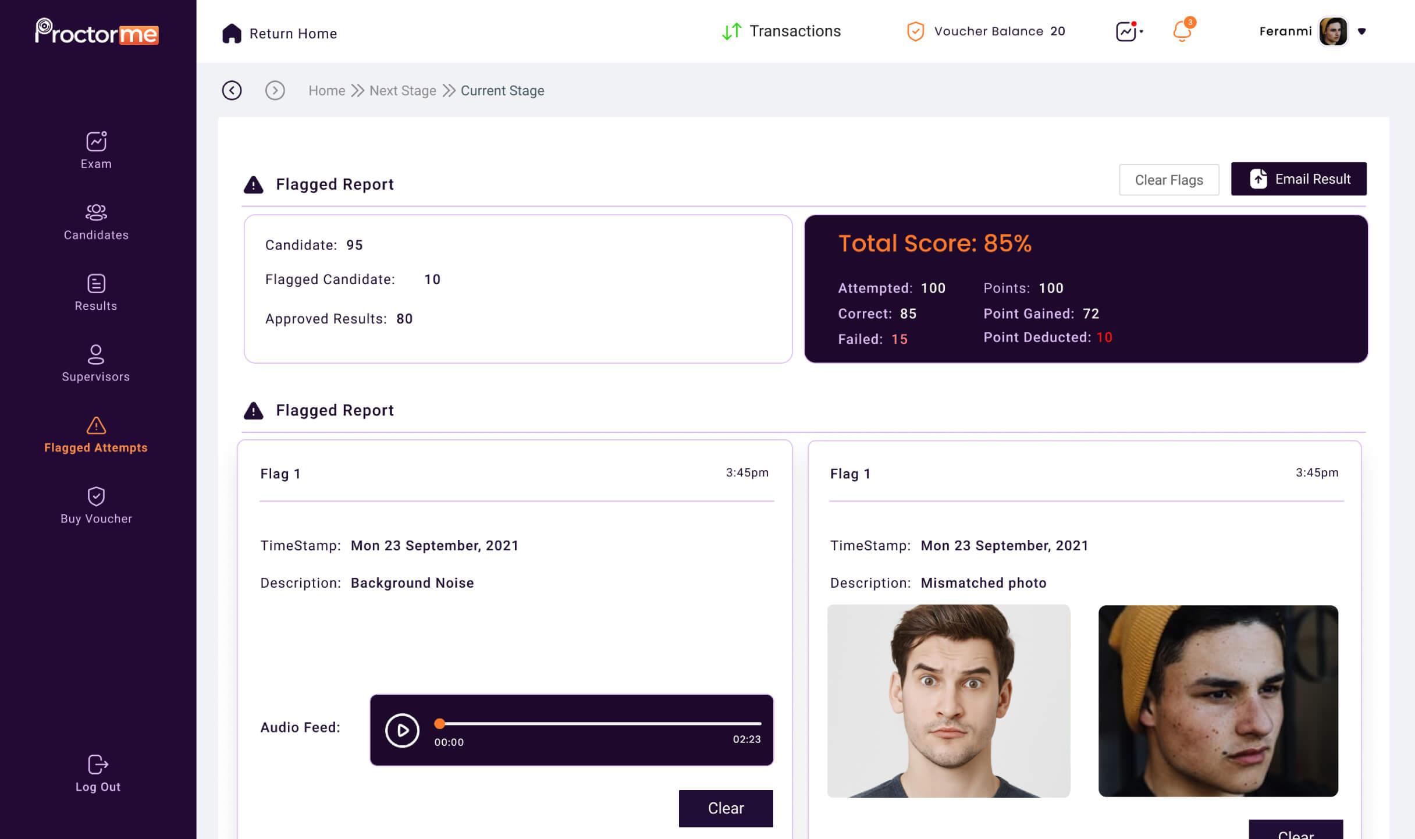Viewport: 1415px width, 839px height.
Task: Click the upload icon in Email Result
Action: (1258, 179)
